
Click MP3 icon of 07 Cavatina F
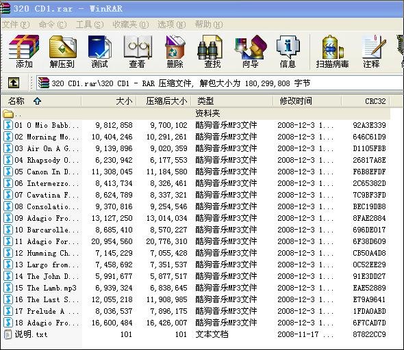coord(8,195)
